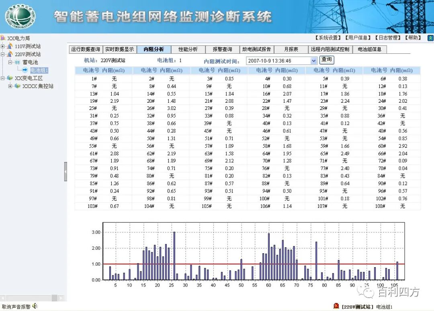
Task: Open the 放电测试报告 tab
Action: pyautogui.click(x=256, y=49)
